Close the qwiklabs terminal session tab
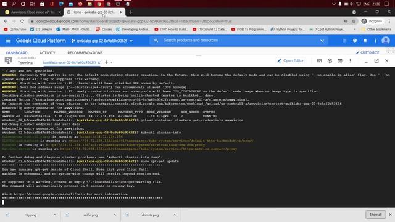The height and width of the screenshot is (222, 395). pyautogui.click(x=99, y=62)
